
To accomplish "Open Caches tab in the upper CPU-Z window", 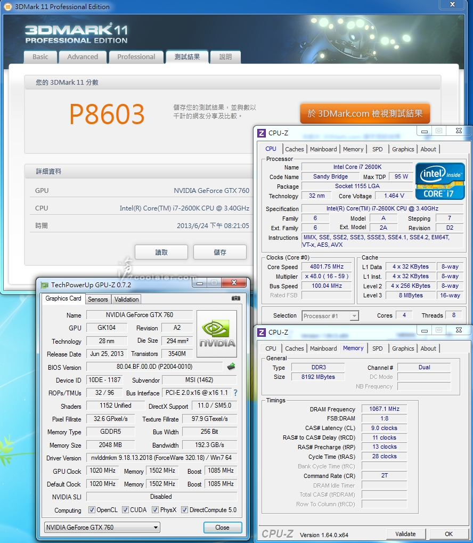I will coord(295,149).
